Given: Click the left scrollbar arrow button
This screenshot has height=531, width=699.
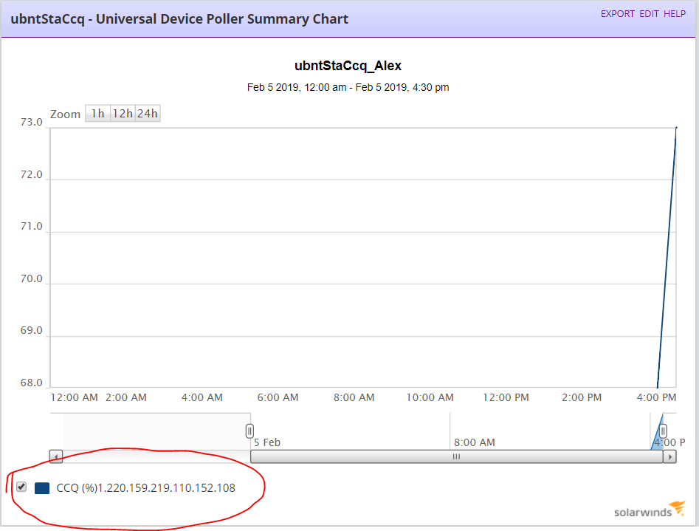Looking at the screenshot, I should [x=55, y=456].
